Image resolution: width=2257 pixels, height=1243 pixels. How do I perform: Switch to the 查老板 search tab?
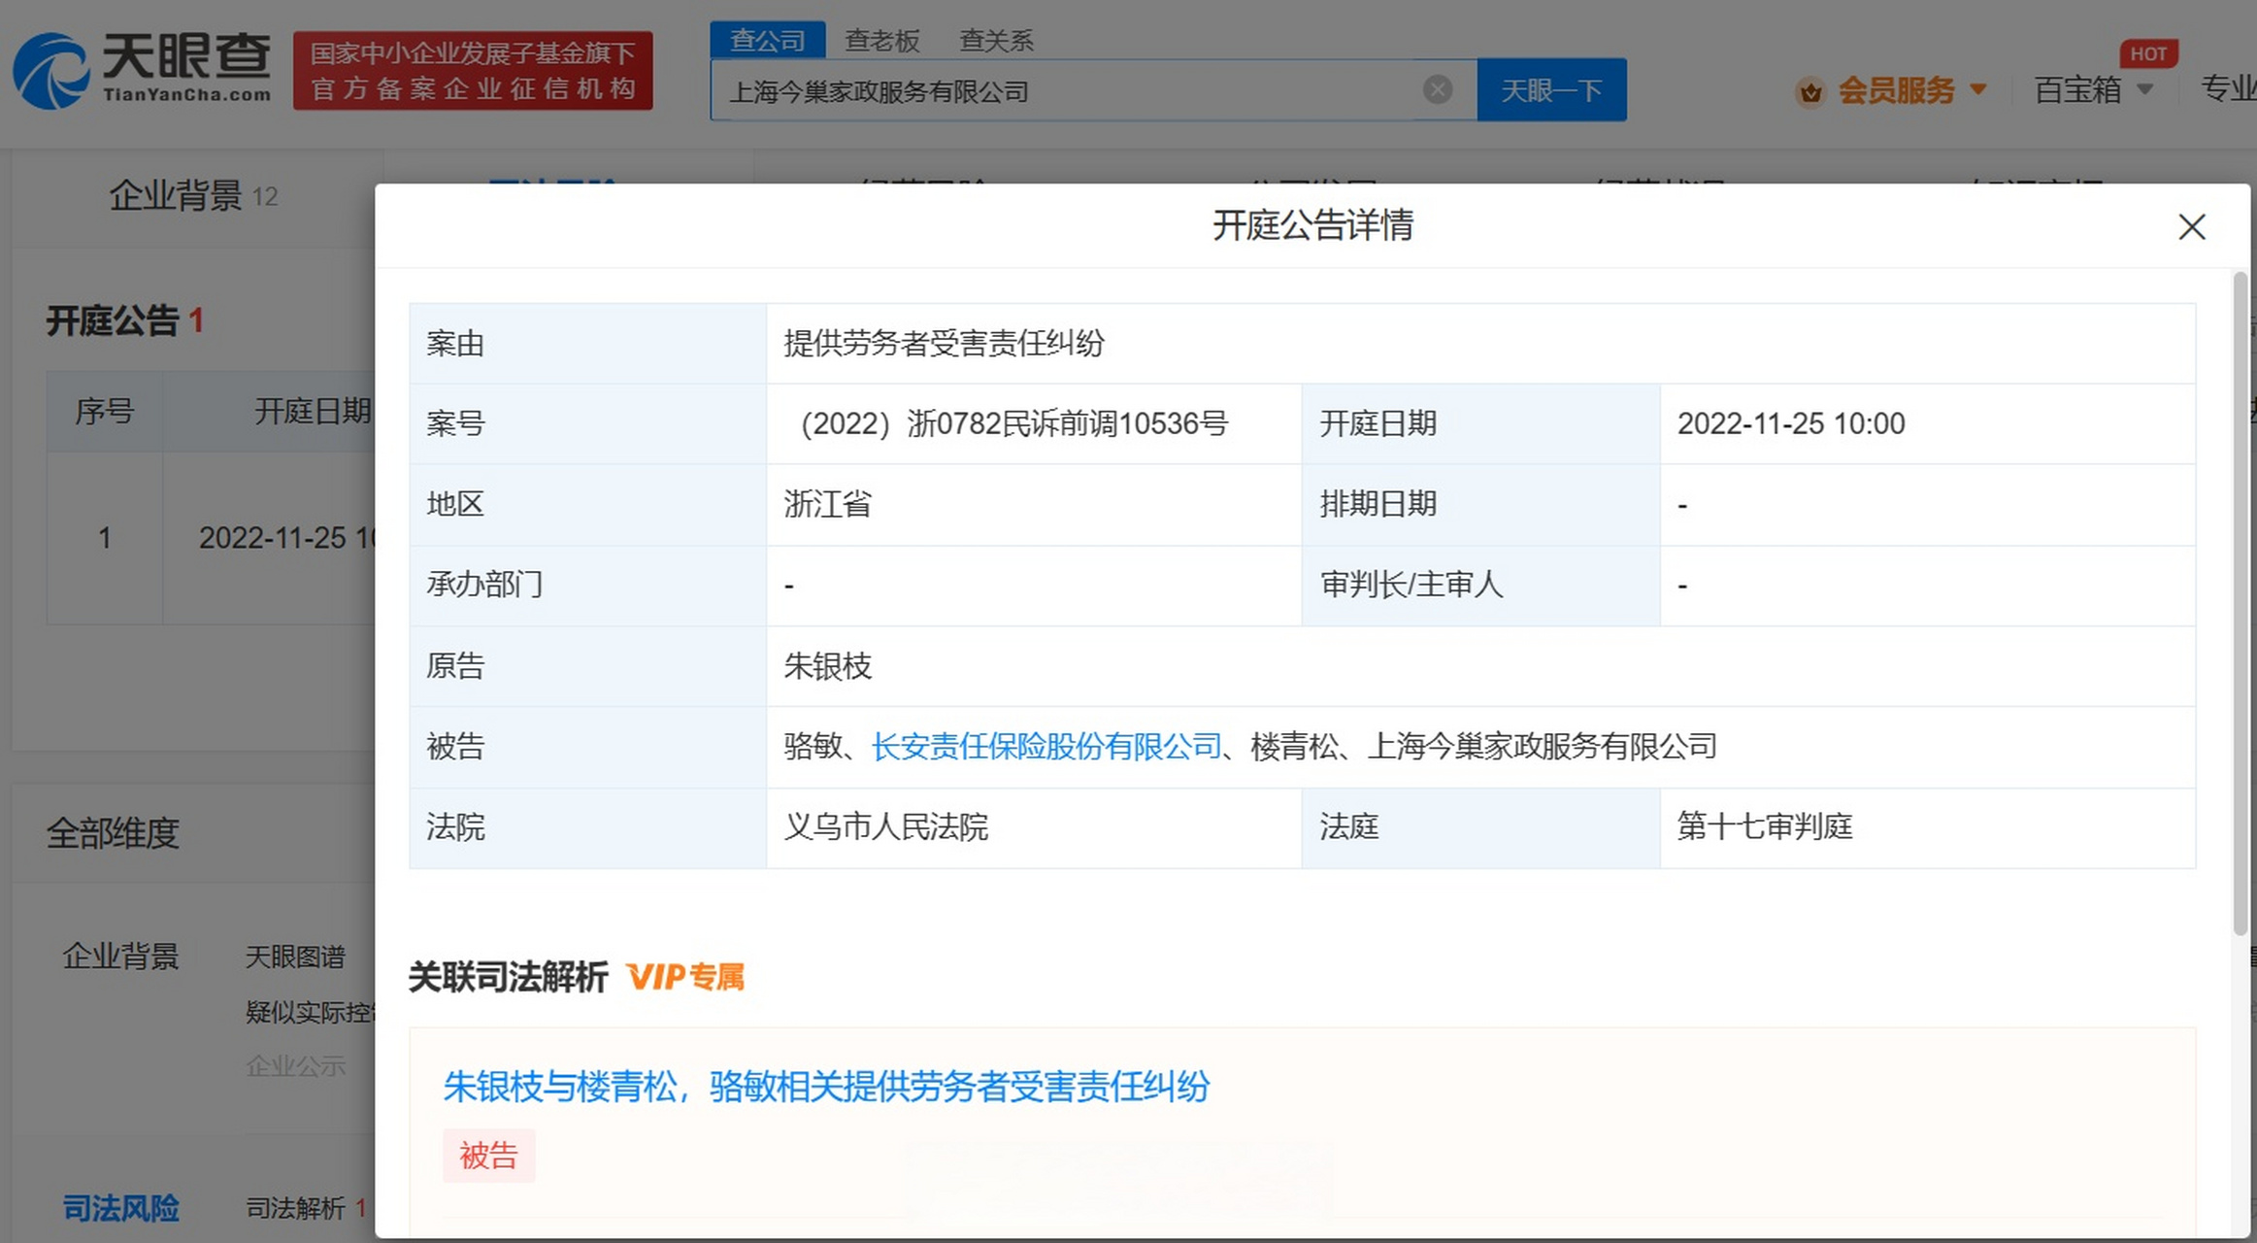point(882,40)
